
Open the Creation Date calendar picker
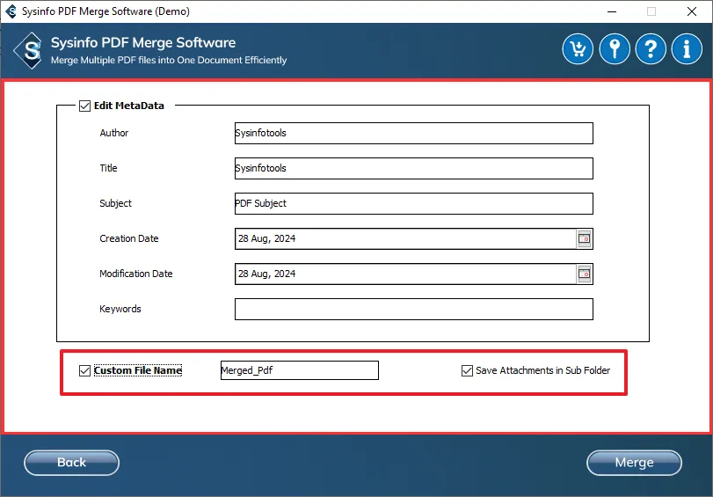(x=585, y=238)
